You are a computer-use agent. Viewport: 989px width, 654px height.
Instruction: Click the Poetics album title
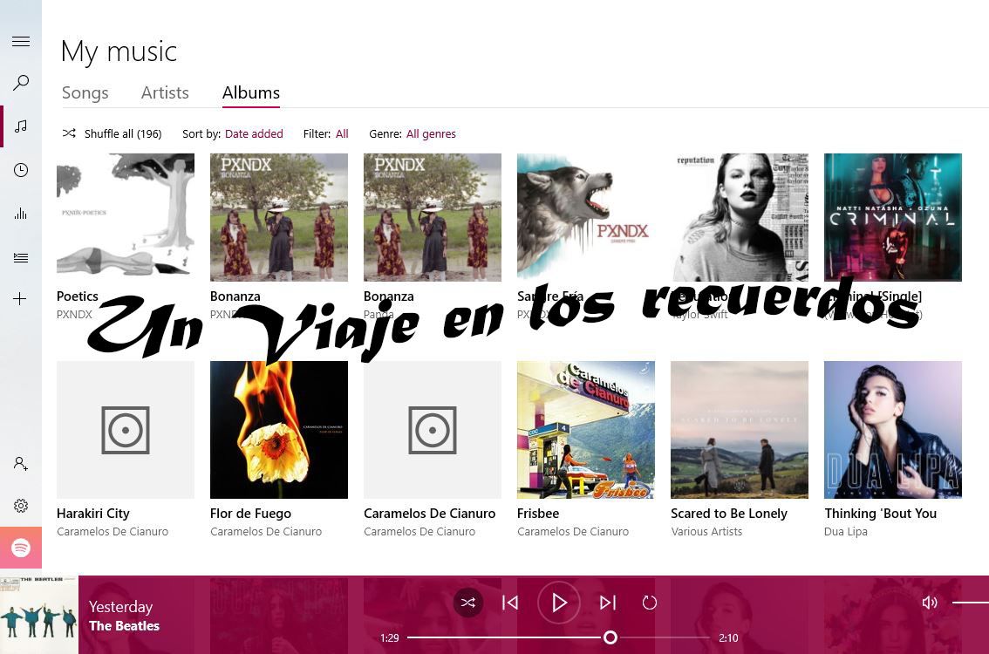coord(78,296)
